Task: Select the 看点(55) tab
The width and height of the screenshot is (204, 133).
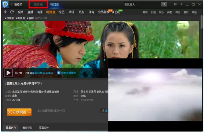Action: tap(27, 128)
